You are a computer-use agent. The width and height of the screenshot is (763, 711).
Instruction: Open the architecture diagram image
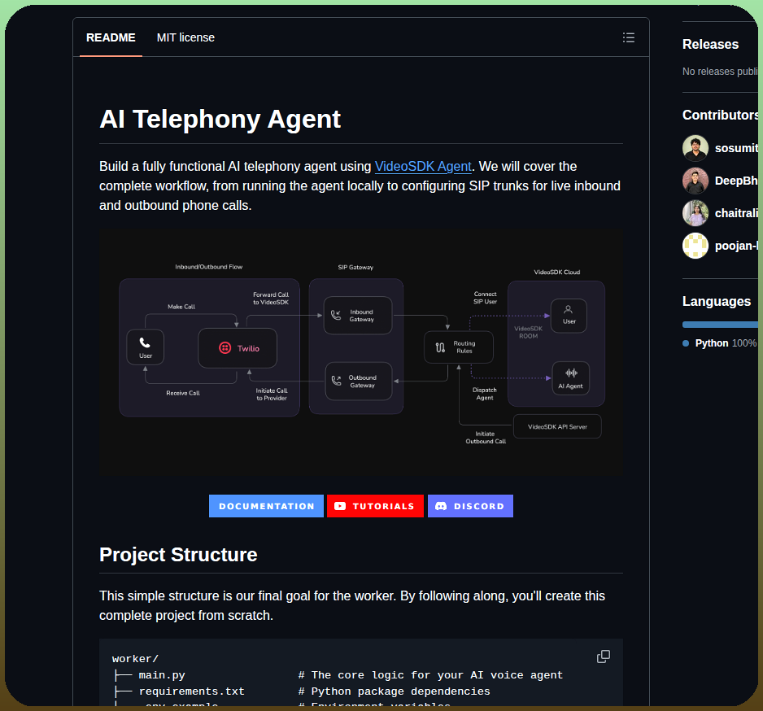pos(361,352)
